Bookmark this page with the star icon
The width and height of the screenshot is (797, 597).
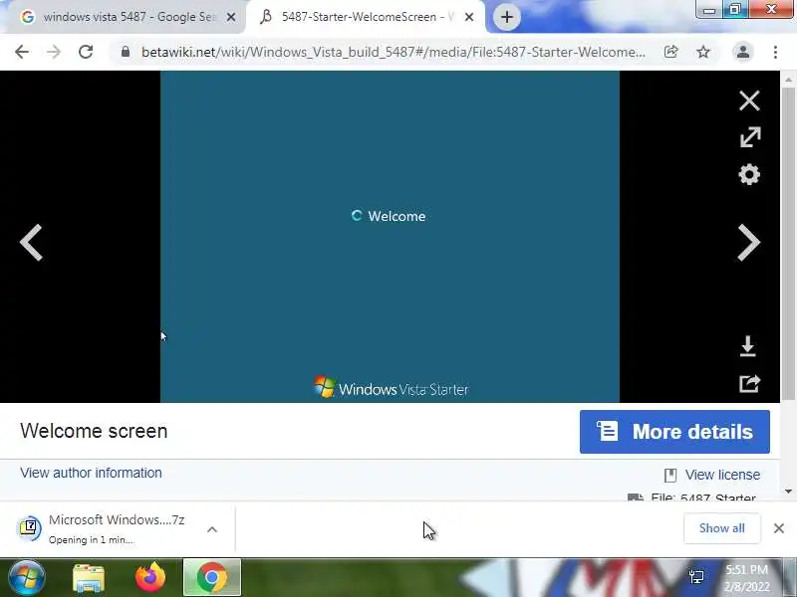point(703,52)
